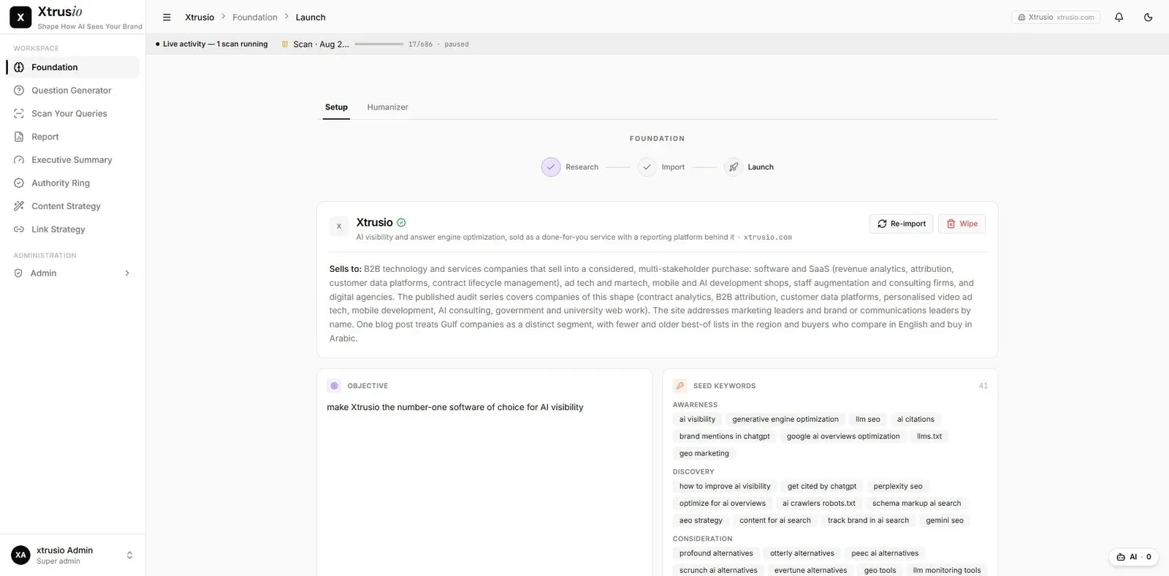Click the Foundation breadcrumb link
The image size is (1169, 576).
point(255,17)
